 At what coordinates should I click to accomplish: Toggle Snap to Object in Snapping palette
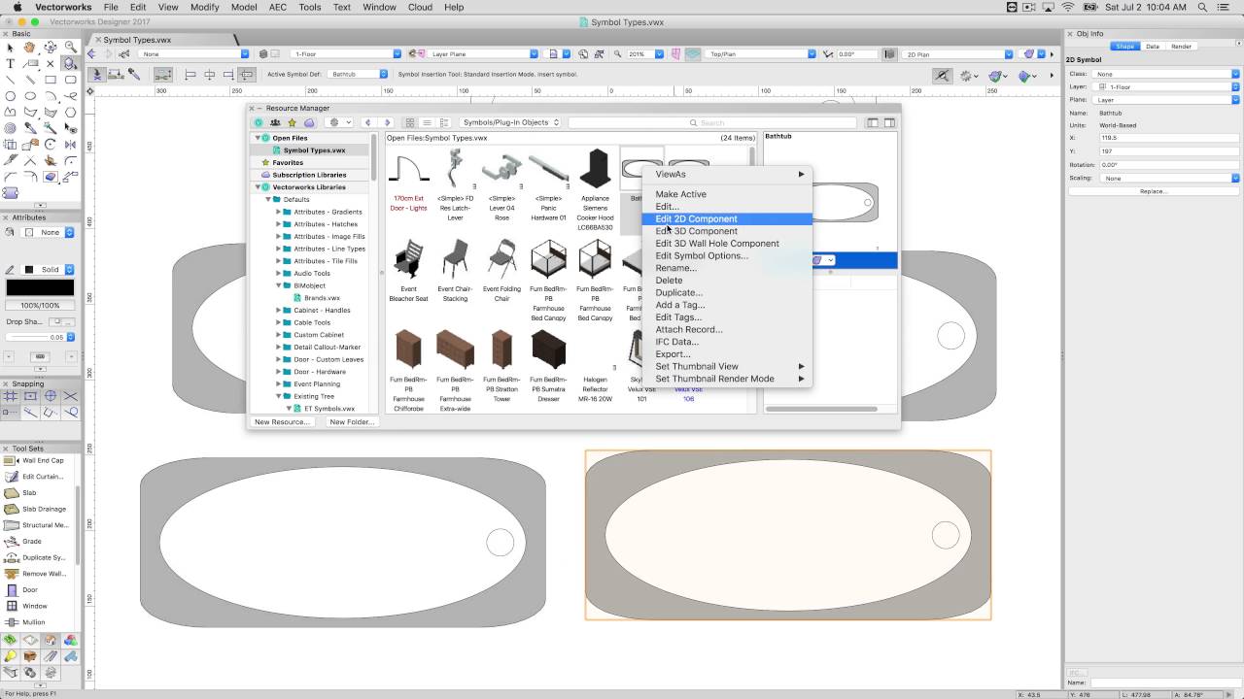coord(30,396)
